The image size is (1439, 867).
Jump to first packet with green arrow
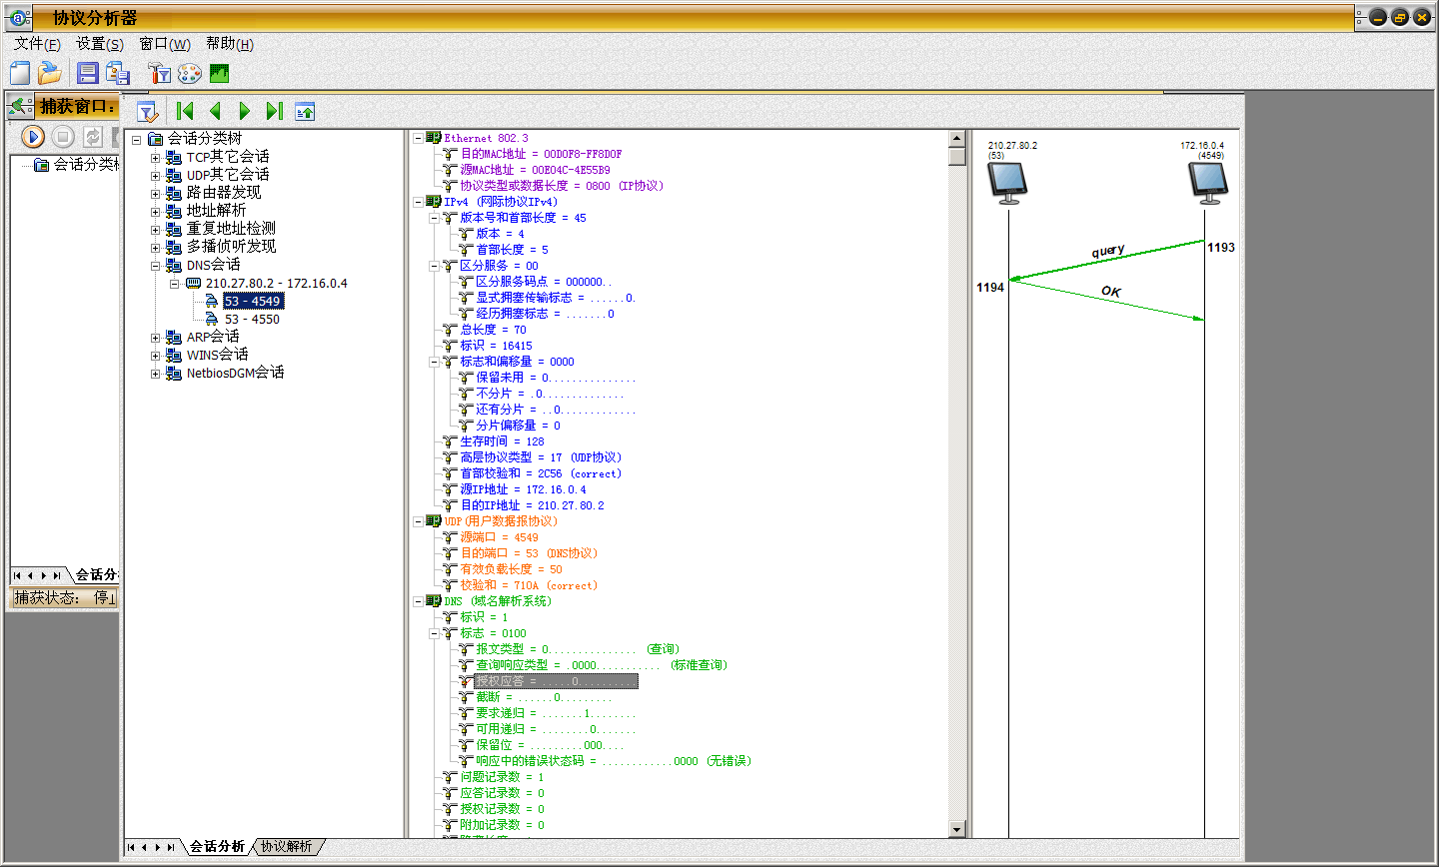pos(185,111)
